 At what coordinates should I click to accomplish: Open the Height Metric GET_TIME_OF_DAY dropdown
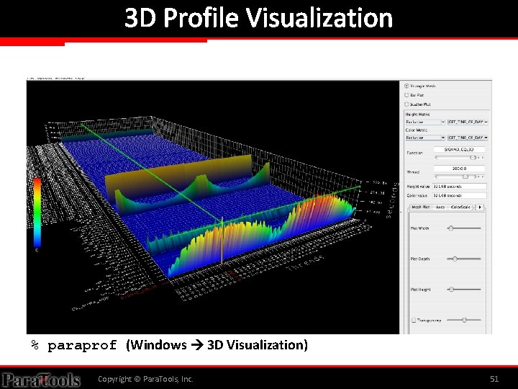click(x=468, y=122)
